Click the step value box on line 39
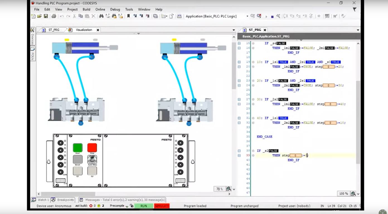This screenshot has width=388, height=214. point(295,155)
